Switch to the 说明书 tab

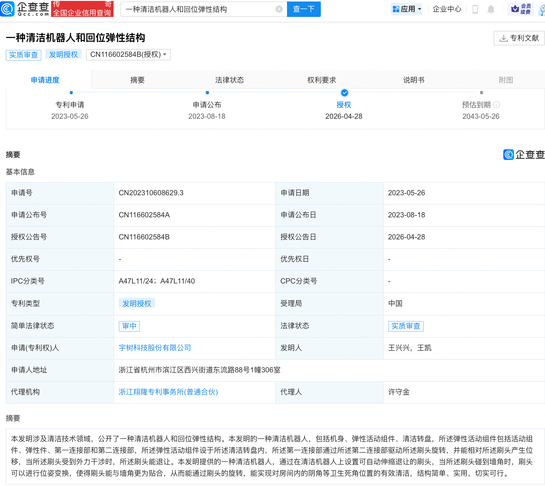[414, 79]
